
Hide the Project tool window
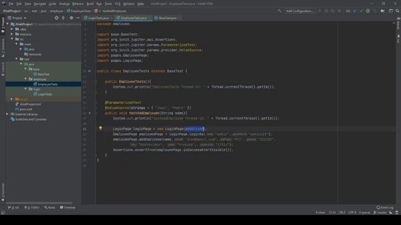click(78, 18)
